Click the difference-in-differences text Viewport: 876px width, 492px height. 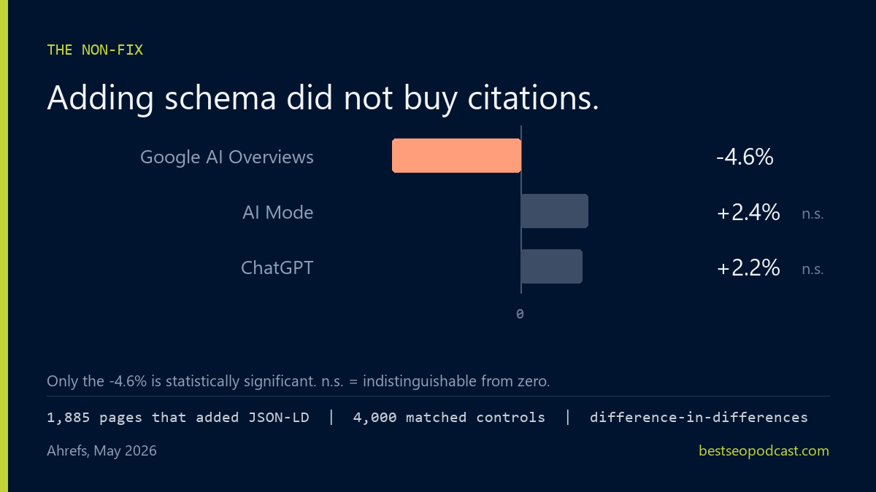pyautogui.click(x=699, y=418)
